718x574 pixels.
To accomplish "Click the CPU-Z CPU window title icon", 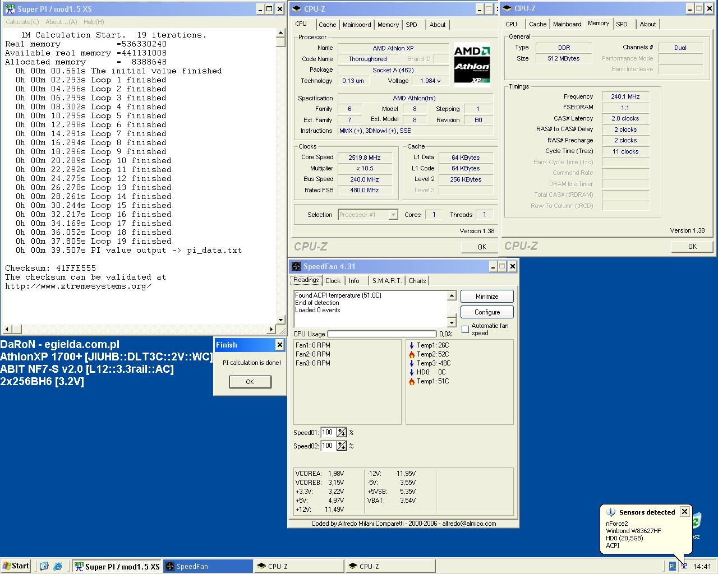I will point(297,8).
